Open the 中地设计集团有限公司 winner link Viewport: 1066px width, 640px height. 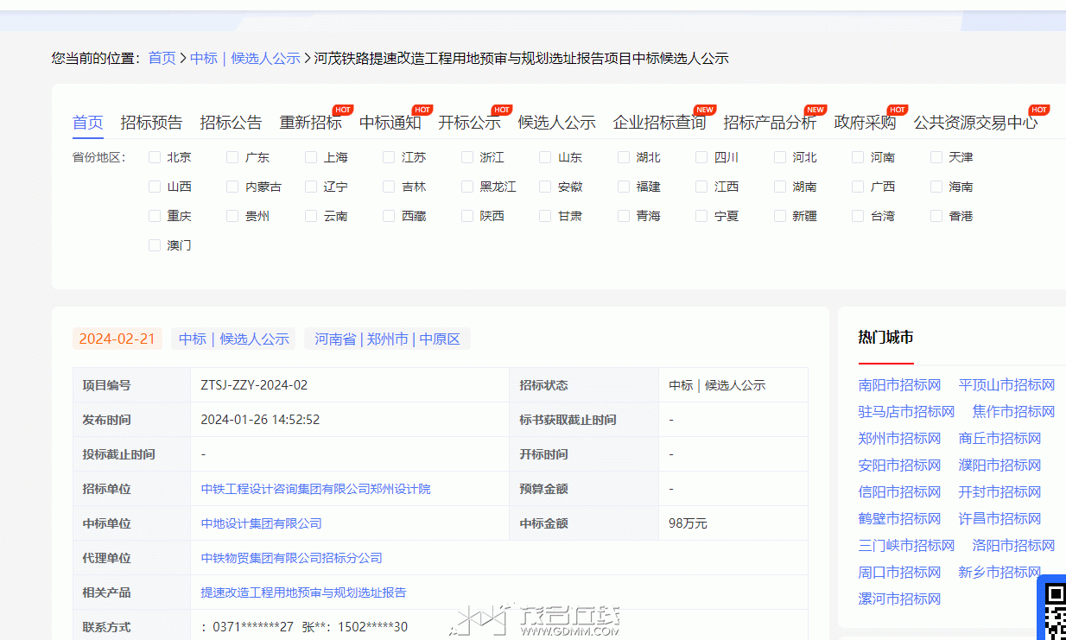point(262,523)
